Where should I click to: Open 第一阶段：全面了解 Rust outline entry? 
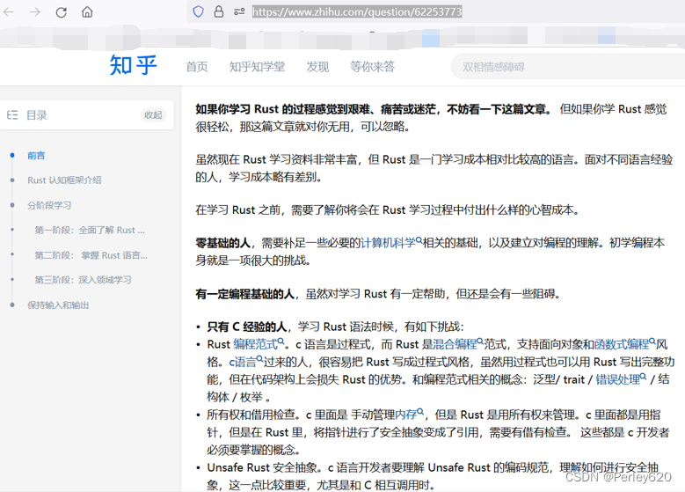click(90, 230)
